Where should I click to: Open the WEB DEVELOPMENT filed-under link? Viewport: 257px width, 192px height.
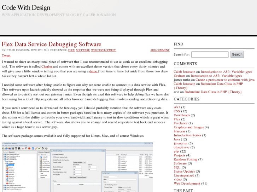[104, 50]
